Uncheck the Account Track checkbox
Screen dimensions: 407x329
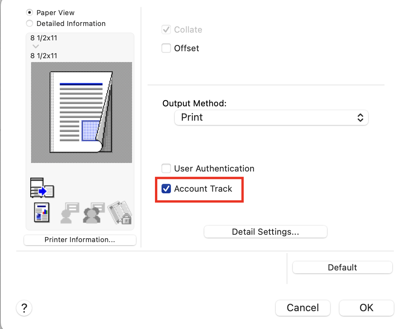166,189
